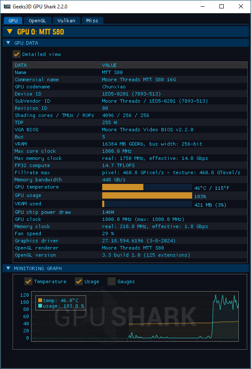Enable the Gauges checkbox
251x369 pixels.
[111, 281]
